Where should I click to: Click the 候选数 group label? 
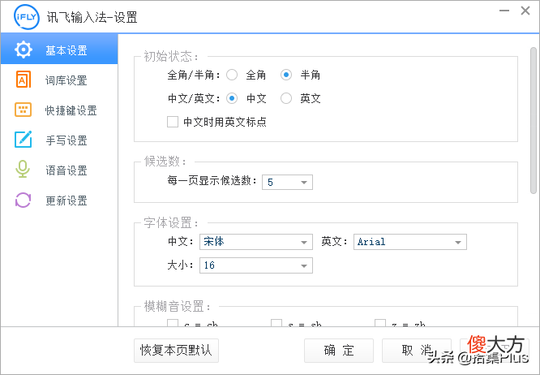(165, 162)
